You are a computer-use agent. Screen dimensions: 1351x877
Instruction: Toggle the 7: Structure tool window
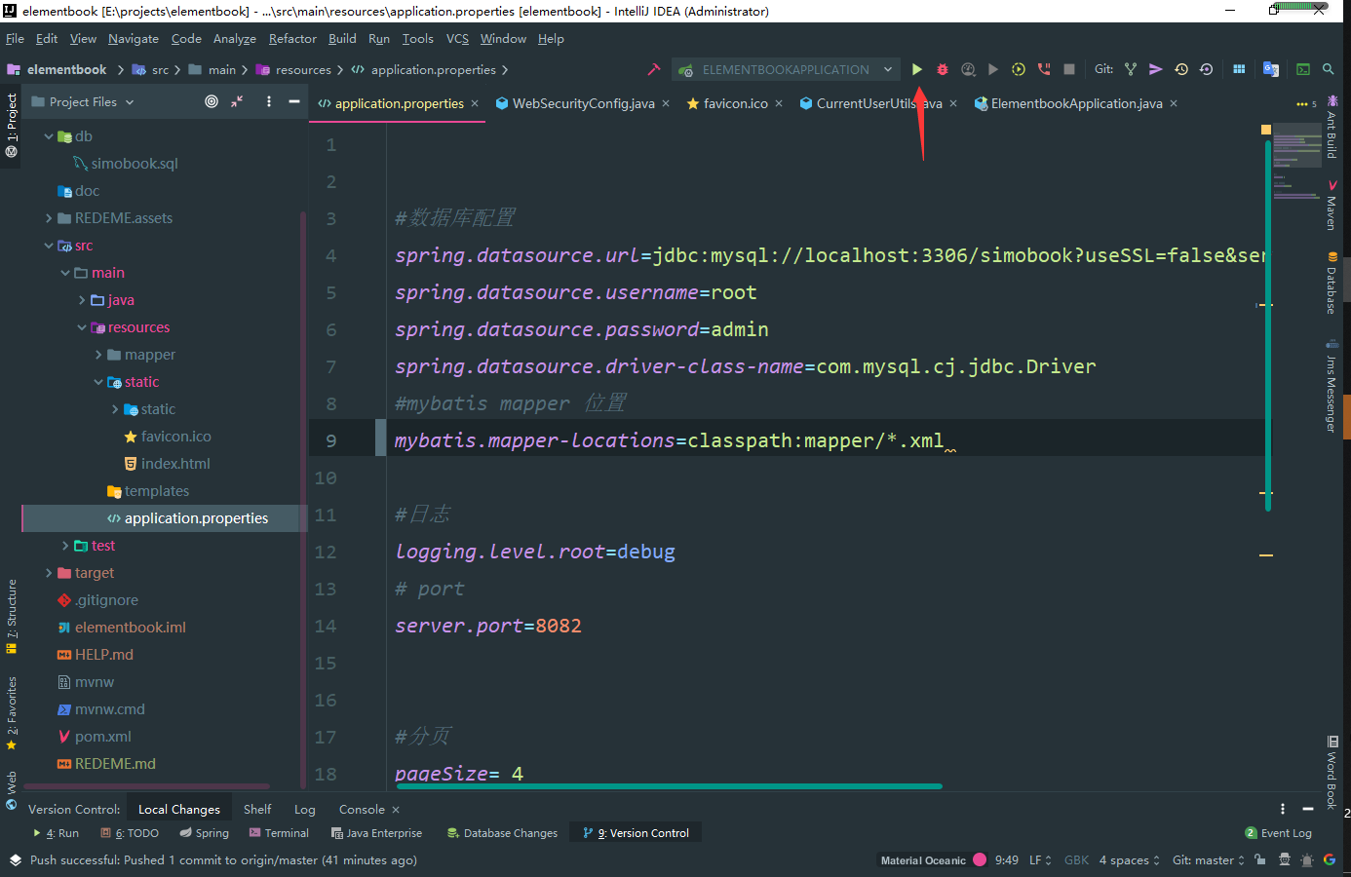pyautogui.click(x=12, y=617)
